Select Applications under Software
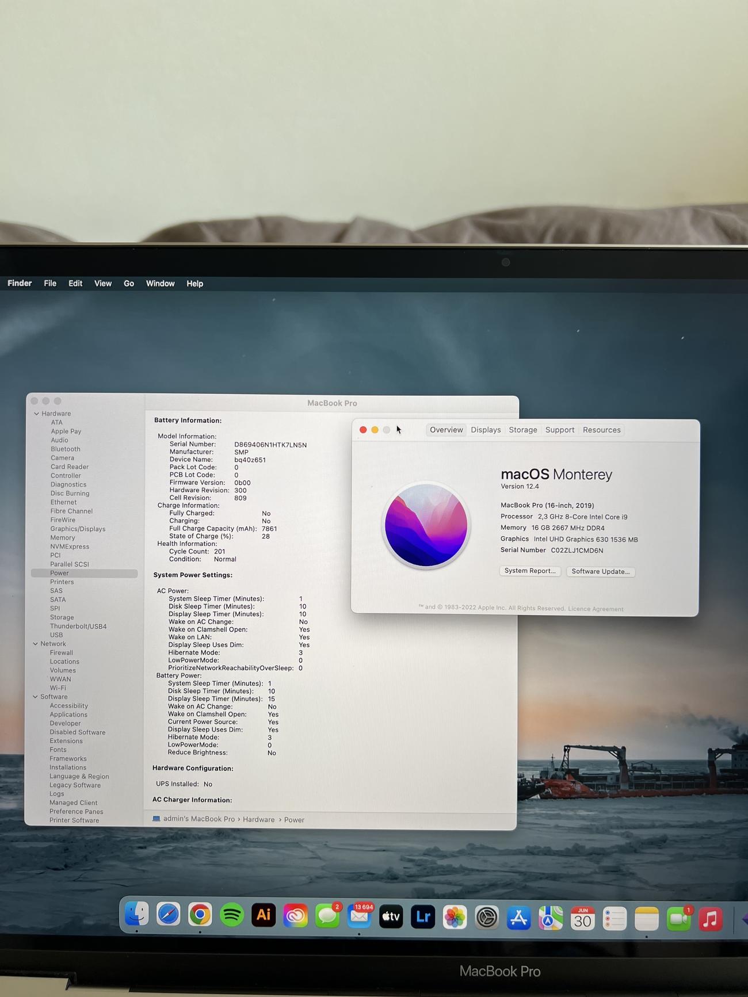Screen dimensions: 748x997 point(68,715)
